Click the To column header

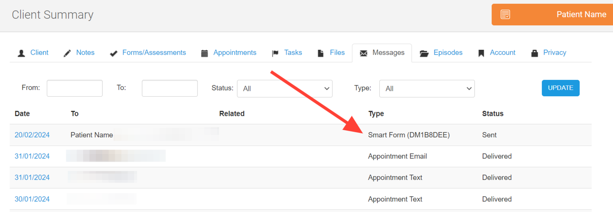(75, 113)
